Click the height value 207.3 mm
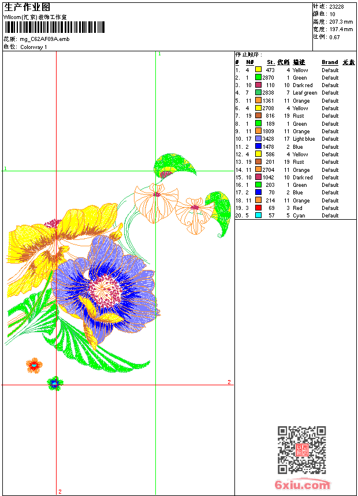The width and height of the screenshot is (358, 496). point(341,22)
